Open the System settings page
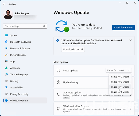 (25, 35)
